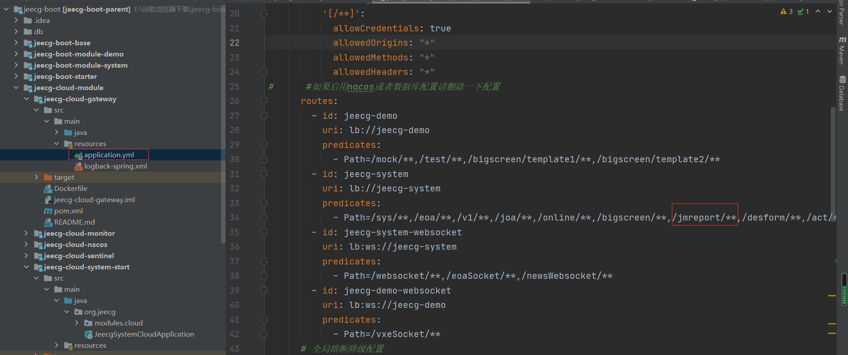
Task: Click the Dockerfile icon
Action: 48,189
